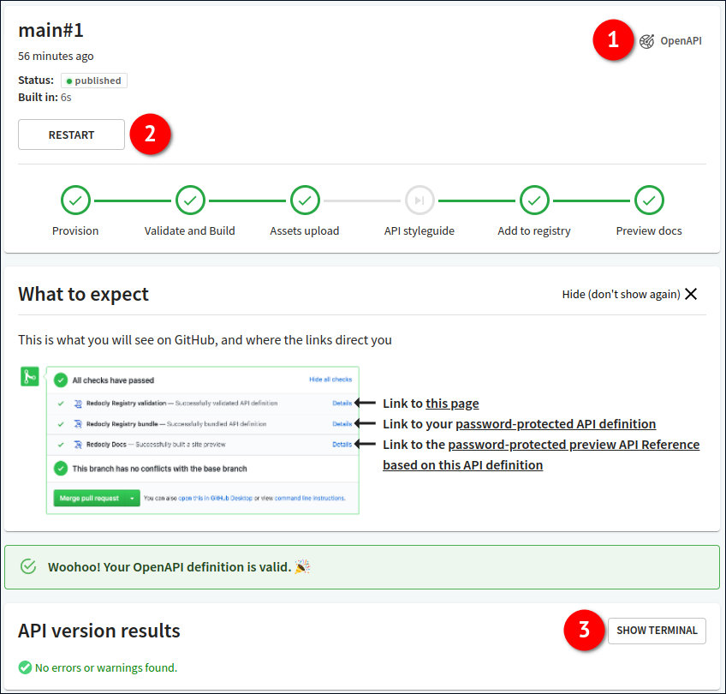Viewport: 726px width, 694px height.
Task: Click the 'Built in: 6s' text
Action: pos(45,98)
